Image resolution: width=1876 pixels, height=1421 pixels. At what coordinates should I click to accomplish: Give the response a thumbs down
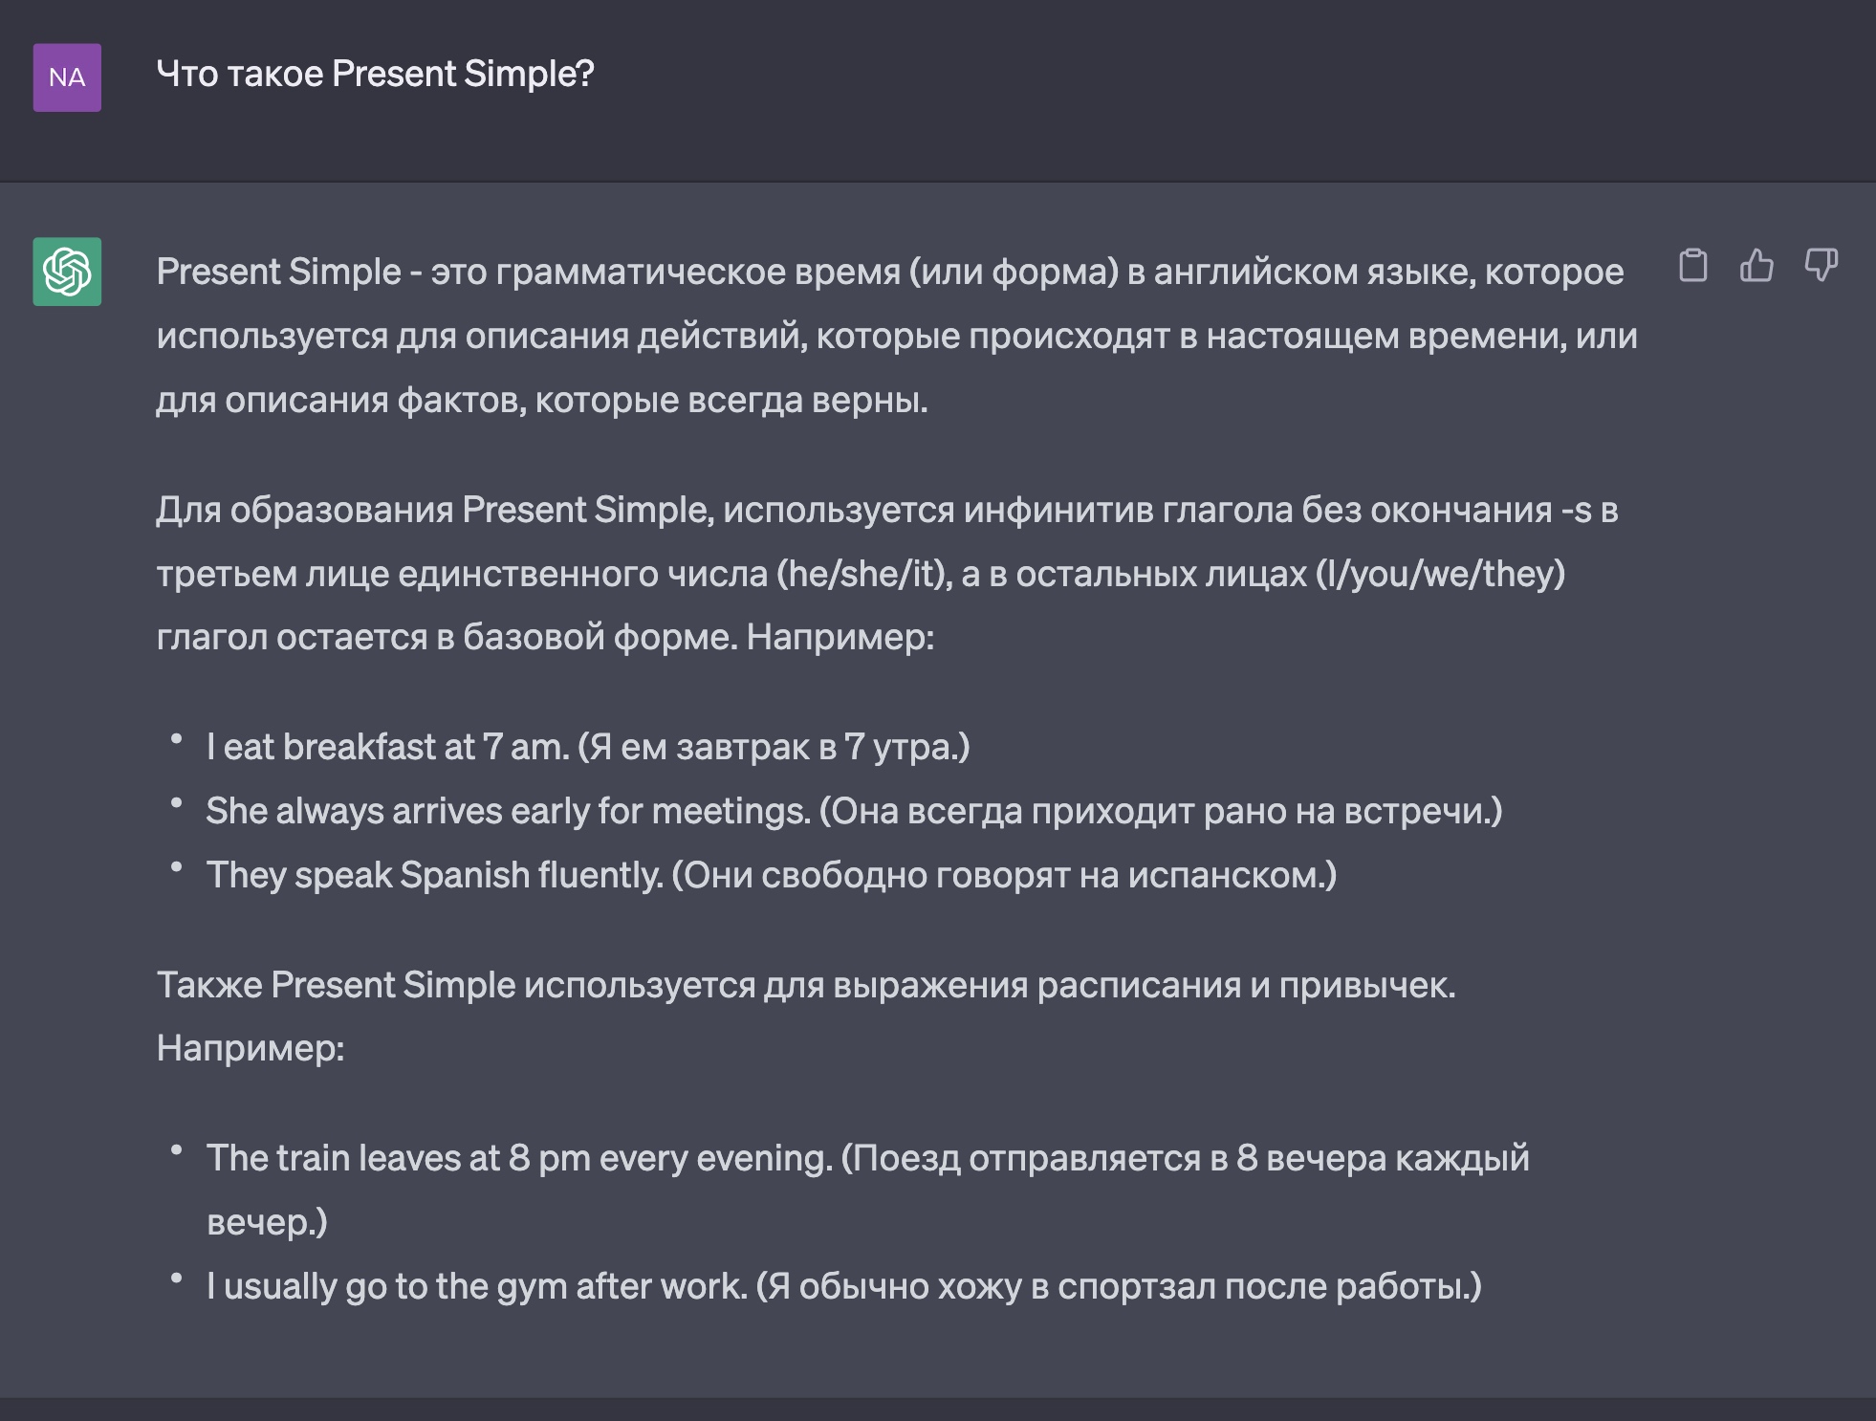click(x=1821, y=265)
